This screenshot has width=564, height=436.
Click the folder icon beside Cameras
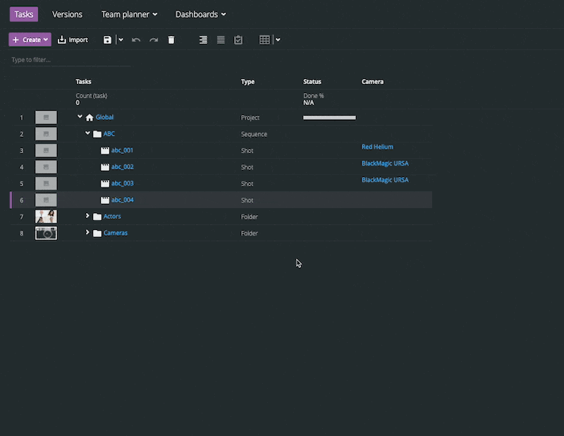click(x=97, y=234)
